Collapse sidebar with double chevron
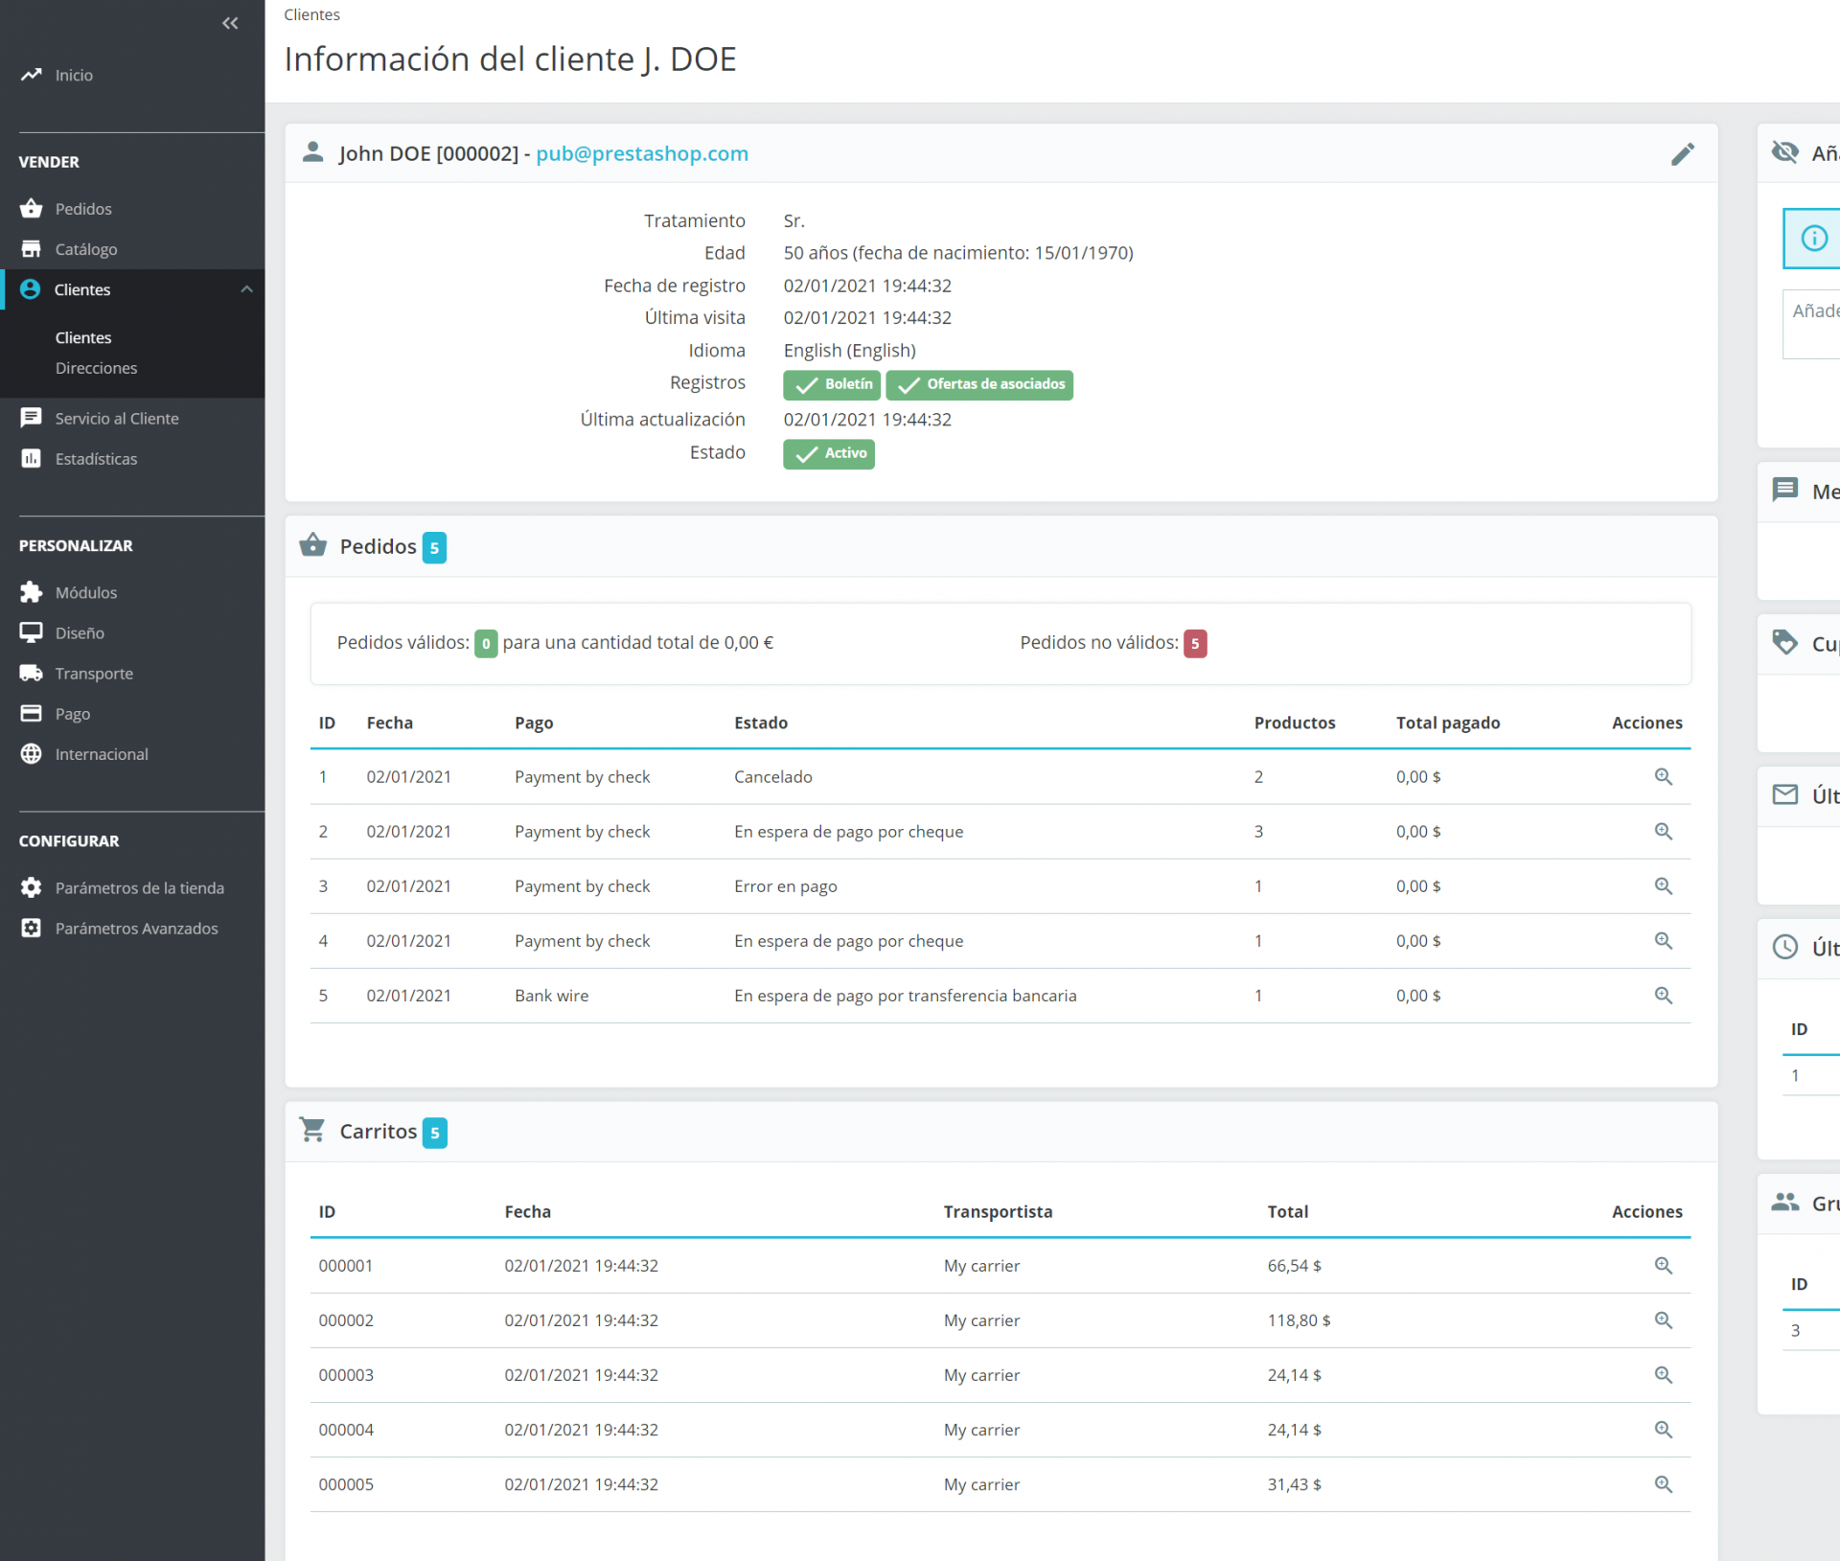Viewport: 1840px width, 1561px height. [x=230, y=23]
